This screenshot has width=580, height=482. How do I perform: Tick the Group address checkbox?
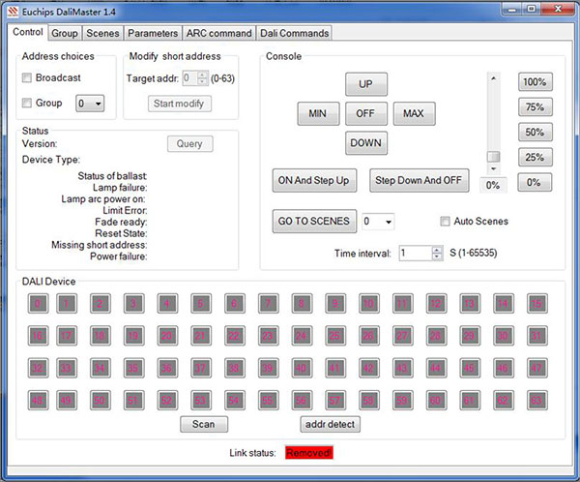pyautogui.click(x=27, y=104)
